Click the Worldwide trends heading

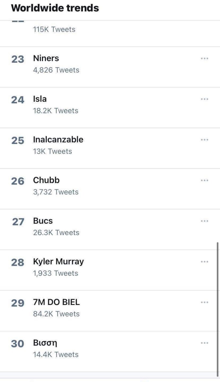pyautogui.click(x=55, y=8)
